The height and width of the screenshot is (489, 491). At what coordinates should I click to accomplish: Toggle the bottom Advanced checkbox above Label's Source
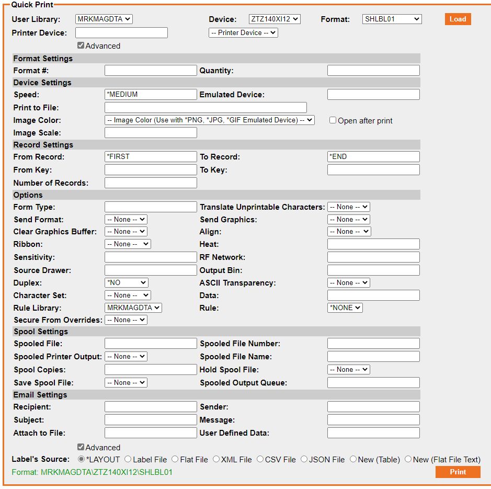pyautogui.click(x=81, y=447)
